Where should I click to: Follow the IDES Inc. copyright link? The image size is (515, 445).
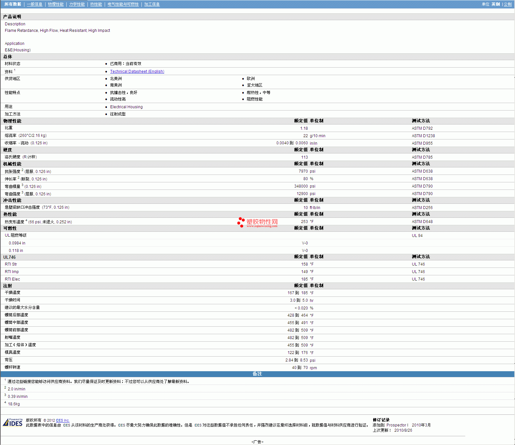[62, 420]
